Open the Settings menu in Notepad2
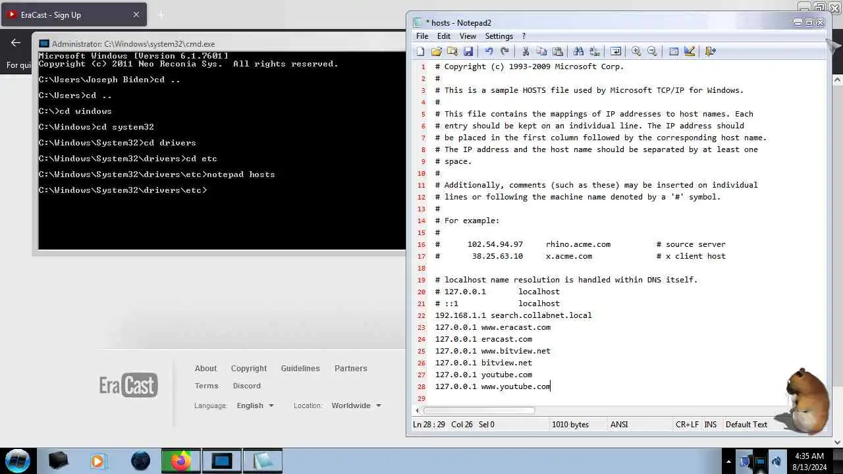Screen dimensions: 843x474 [x=499, y=36]
